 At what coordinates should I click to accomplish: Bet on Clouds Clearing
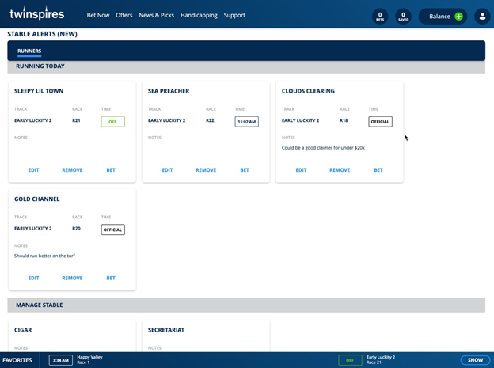click(x=378, y=170)
